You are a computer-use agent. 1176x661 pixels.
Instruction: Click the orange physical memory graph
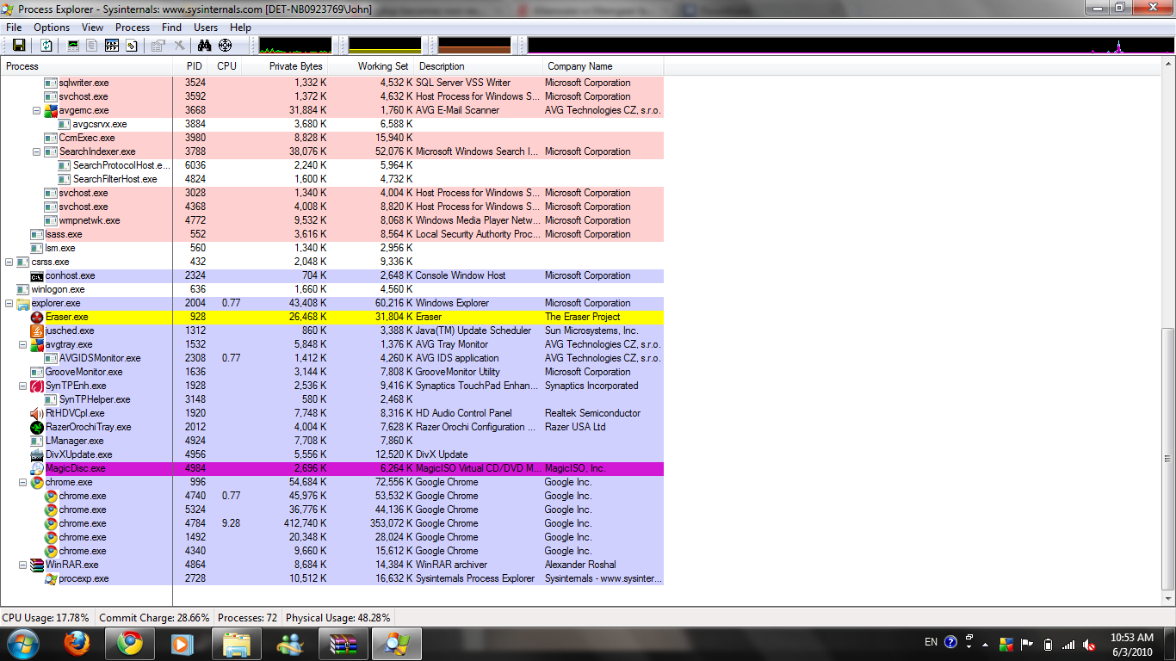tap(474, 46)
